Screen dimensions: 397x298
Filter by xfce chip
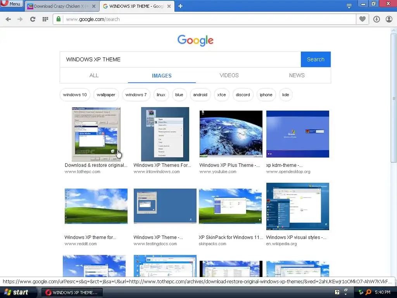tap(221, 95)
